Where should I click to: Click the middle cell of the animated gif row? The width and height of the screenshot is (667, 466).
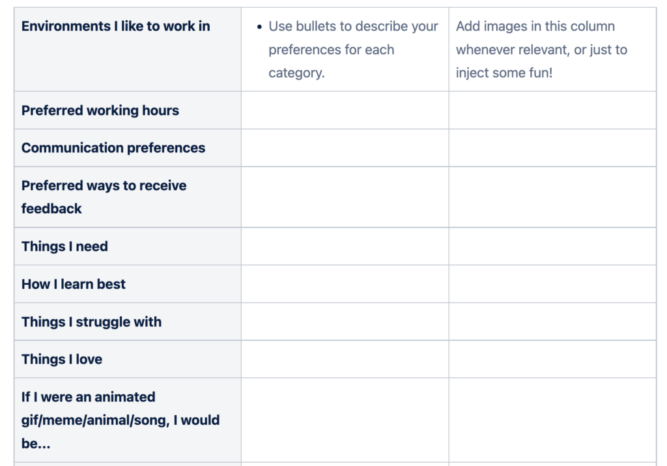(345, 420)
